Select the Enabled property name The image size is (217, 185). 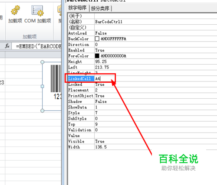click(x=76, y=50)
